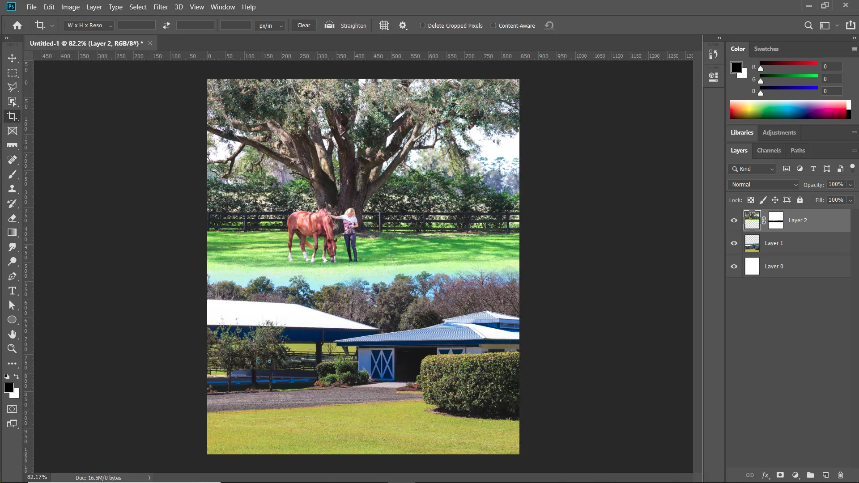Image resolution: width=859 pixels, height=483 pixels.
Task: Toggle visibility of Layer 2
Action: pyautogui.click(x=734, y=220)
